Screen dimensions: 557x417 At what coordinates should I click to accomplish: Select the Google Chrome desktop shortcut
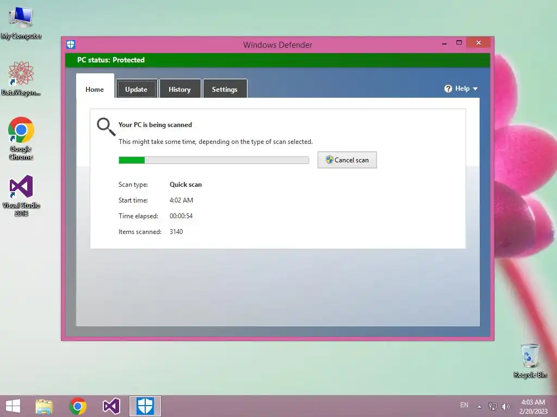tap(21, 138)
